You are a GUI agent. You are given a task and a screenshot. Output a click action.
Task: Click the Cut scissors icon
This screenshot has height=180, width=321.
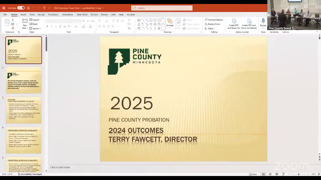[x=13, y=20]
